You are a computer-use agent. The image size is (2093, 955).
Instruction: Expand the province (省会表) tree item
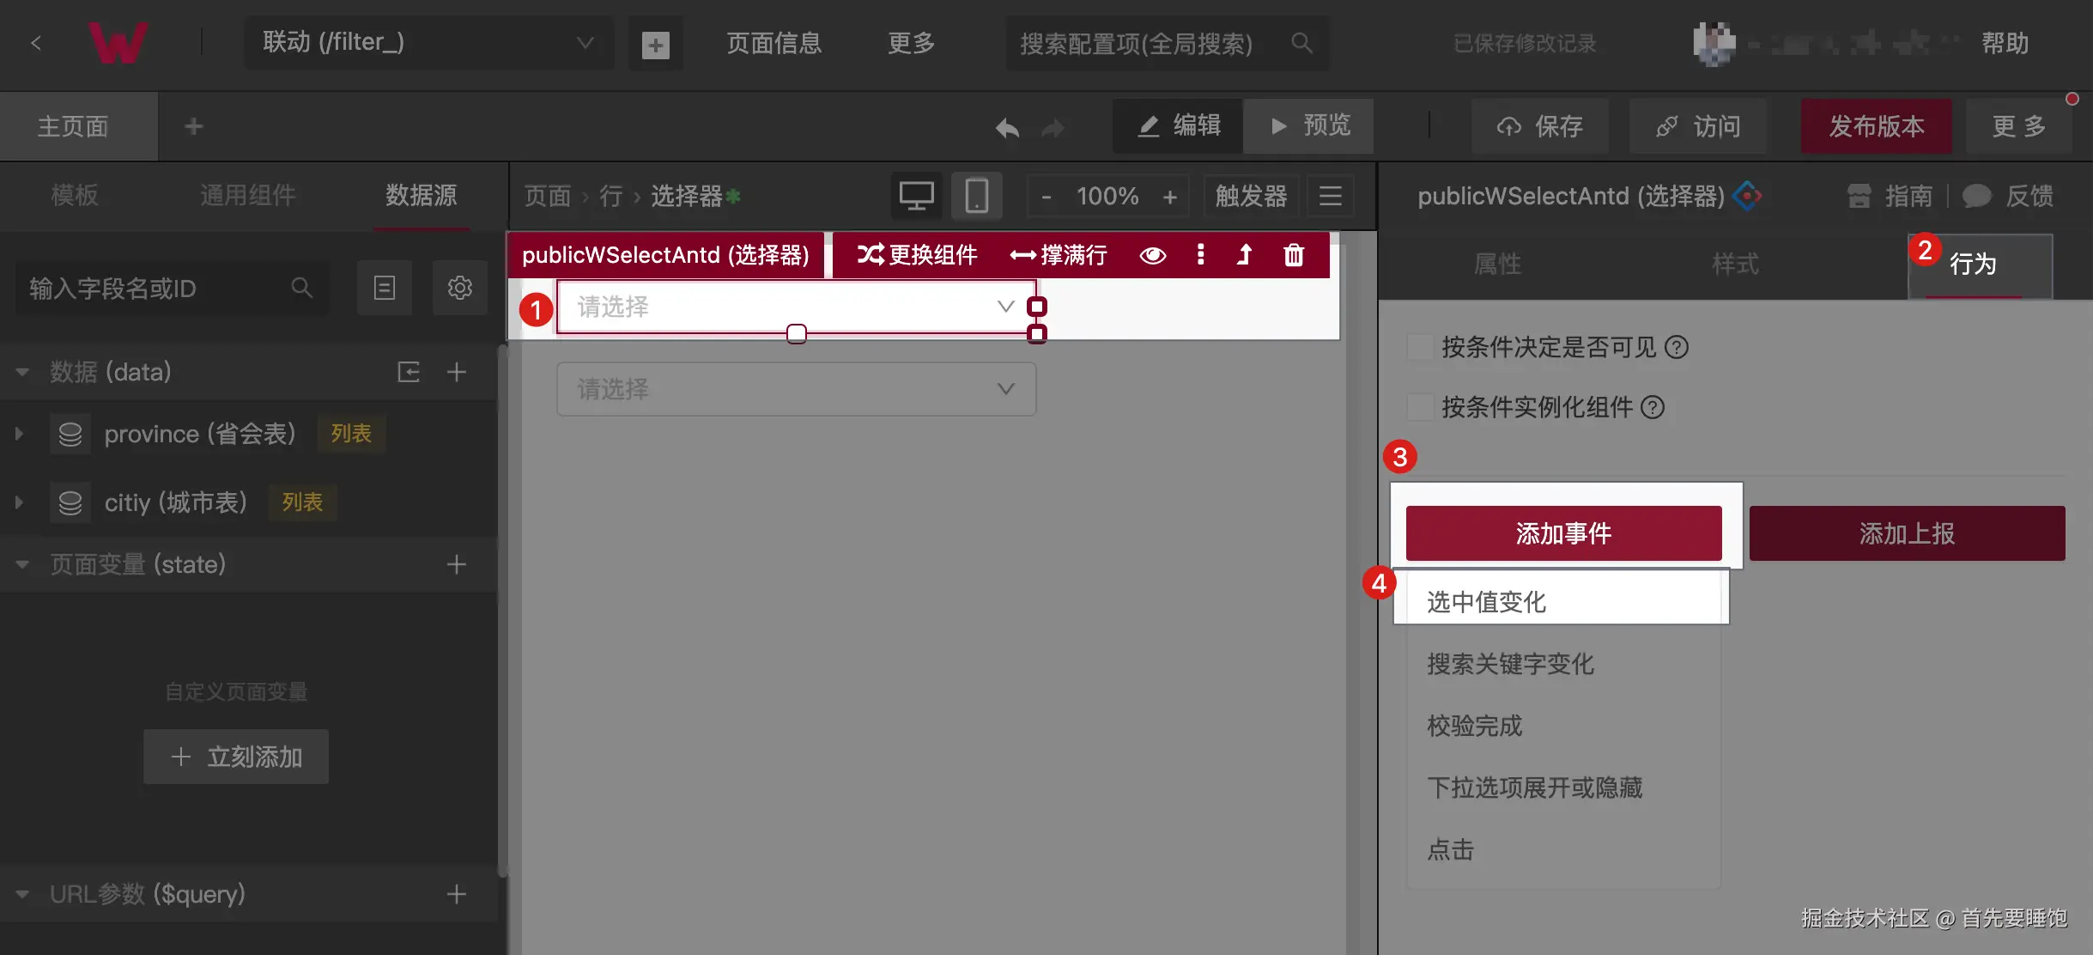coord(19,434)
